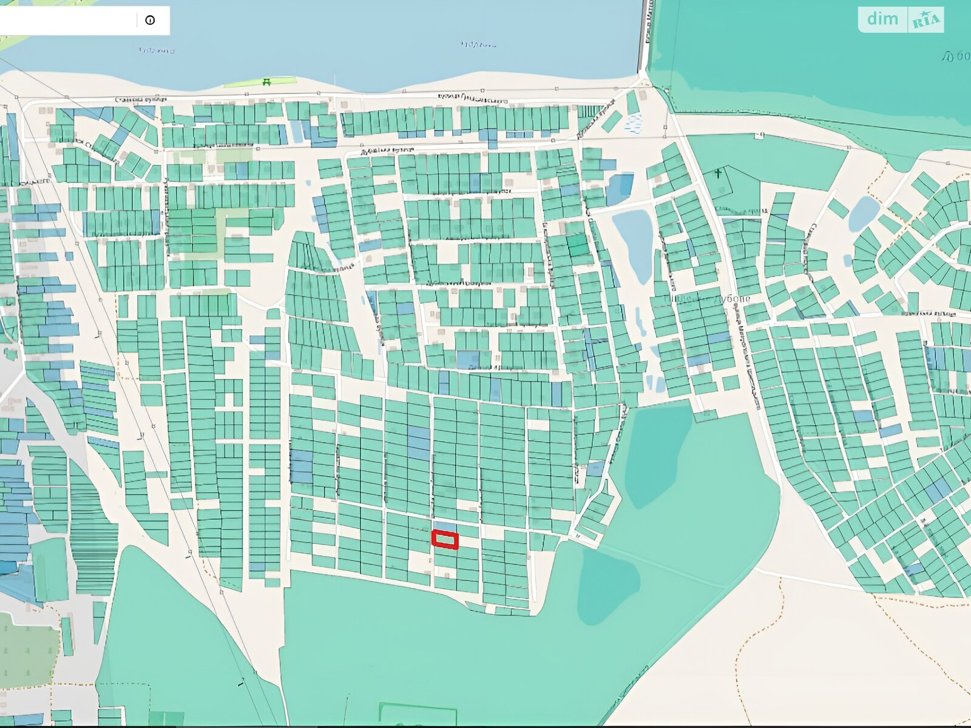Screen dimensions: 971x728
Task: Click the info icon in search box
Action: (x=150, y=20)
